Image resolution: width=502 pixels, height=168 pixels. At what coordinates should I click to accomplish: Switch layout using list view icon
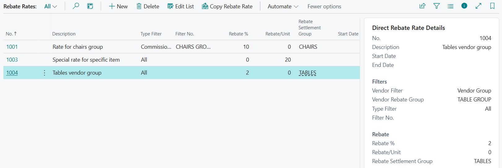pyautogui.click(x=450, y=6)
